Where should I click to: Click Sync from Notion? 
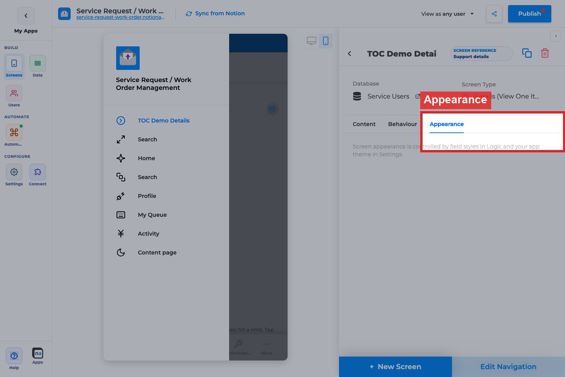(215, 13)
